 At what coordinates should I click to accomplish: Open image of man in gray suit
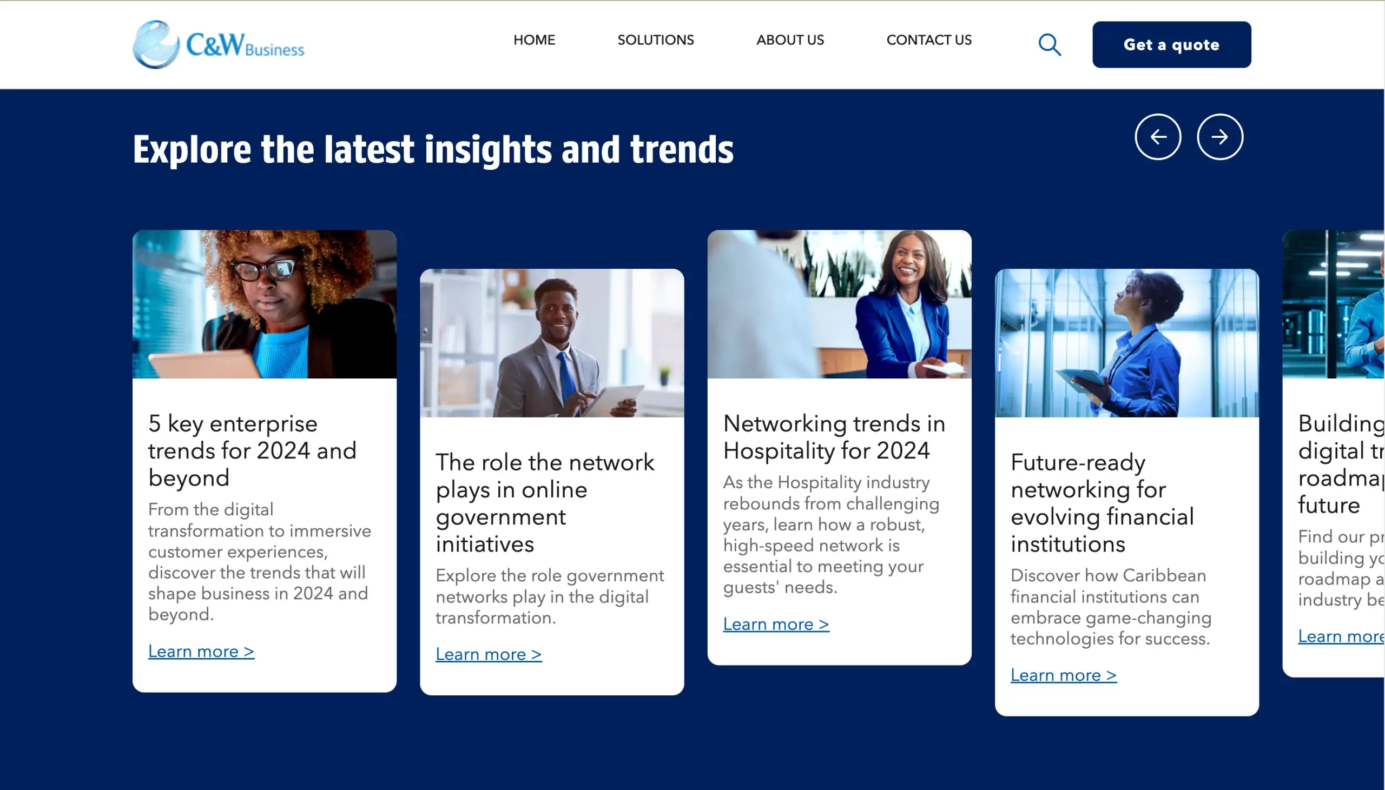point(551,343)
